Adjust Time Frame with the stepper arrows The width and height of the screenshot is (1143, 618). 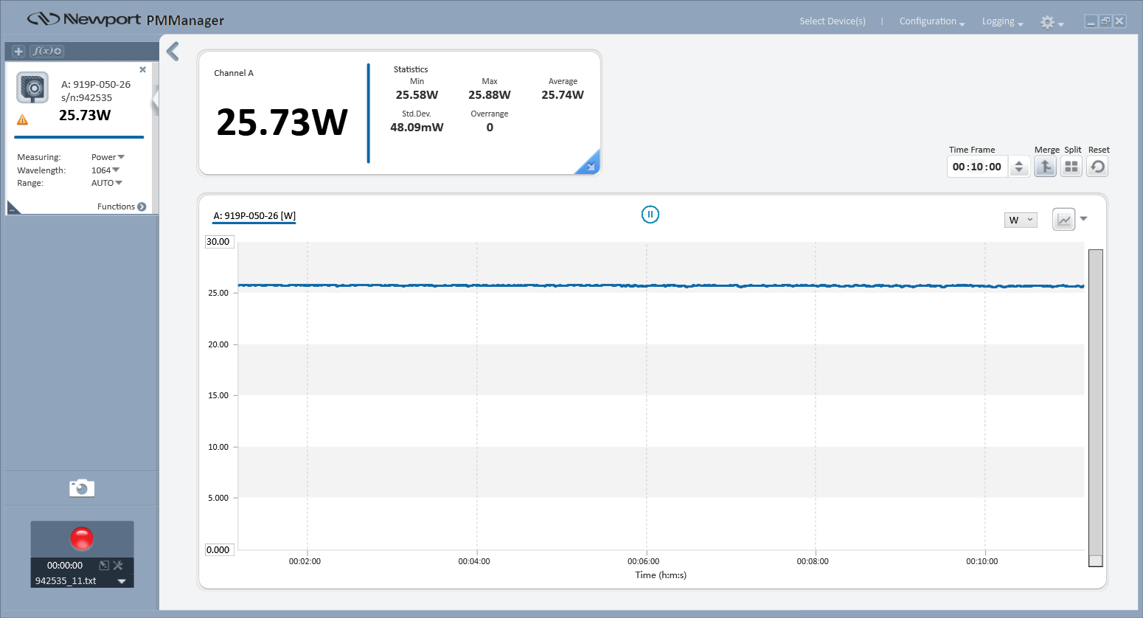[1019, 167]
